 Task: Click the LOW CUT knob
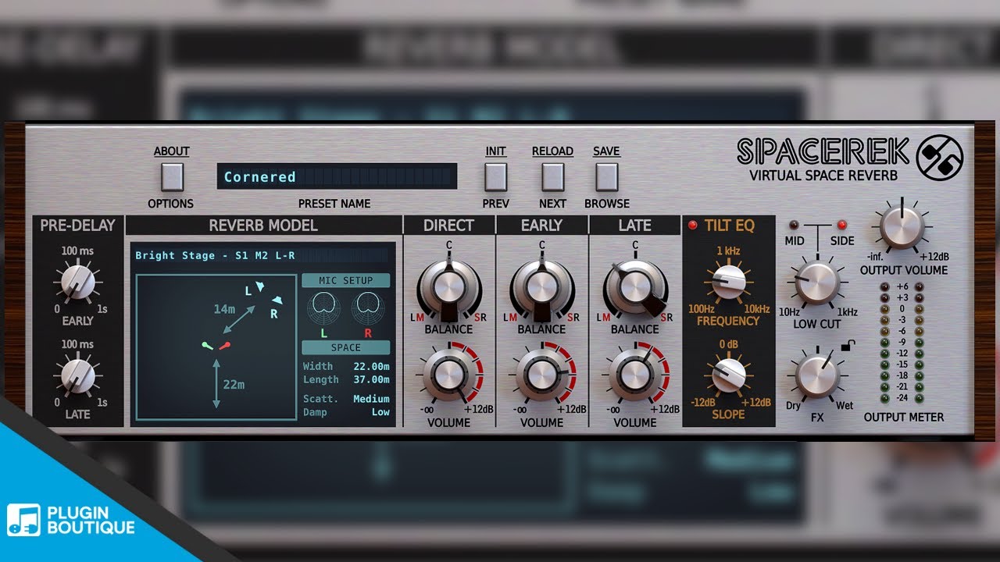tap(816, 283)
